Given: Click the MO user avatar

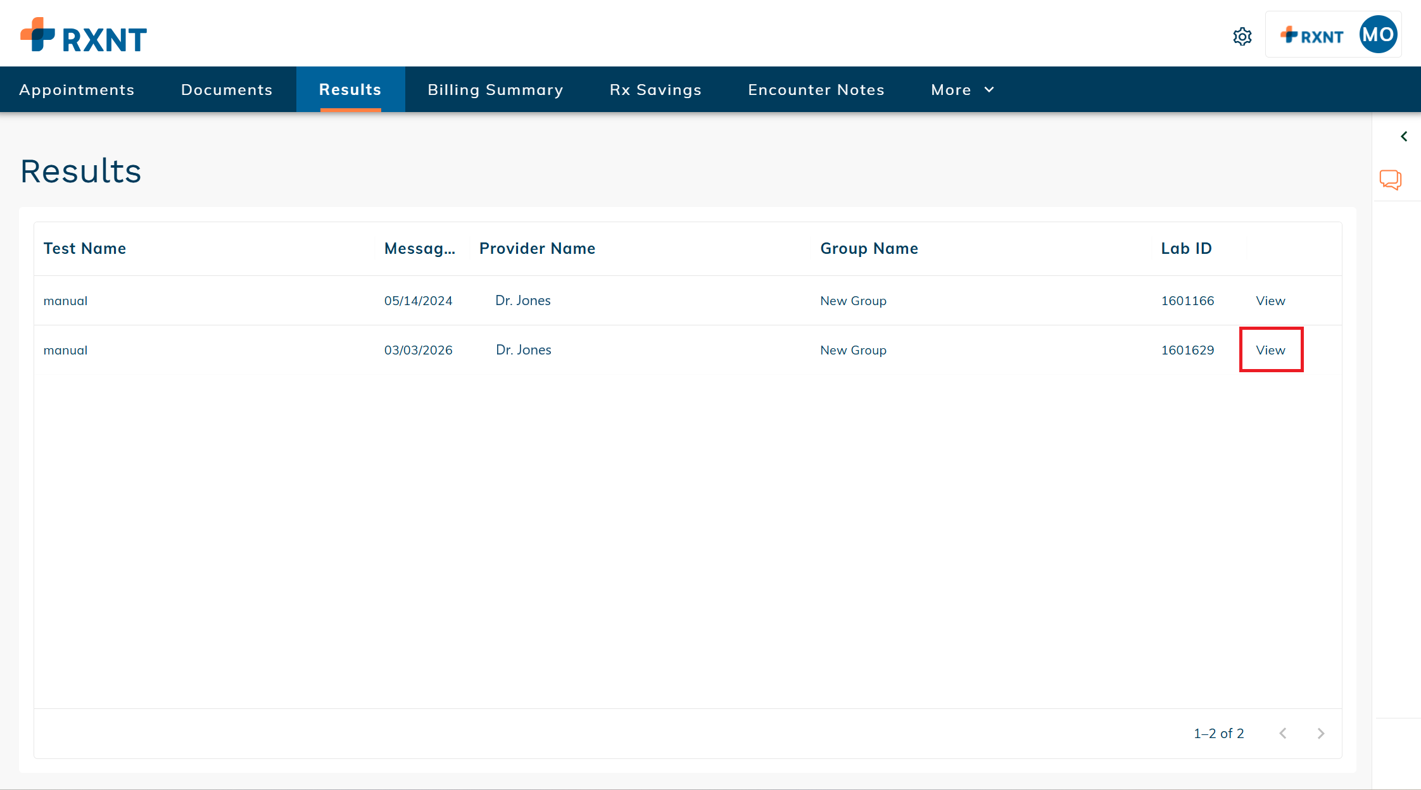Looking at the screenshot, I should (1378, 35).
